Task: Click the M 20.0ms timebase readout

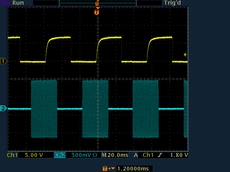Action: point(115,155)
